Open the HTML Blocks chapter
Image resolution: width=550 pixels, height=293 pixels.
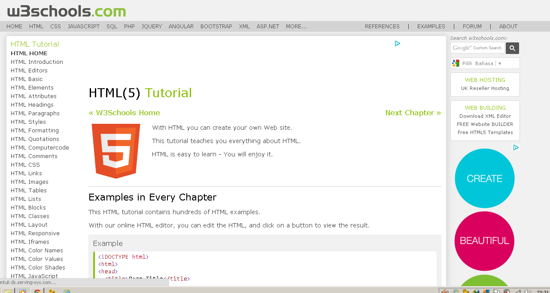[28, 208]
